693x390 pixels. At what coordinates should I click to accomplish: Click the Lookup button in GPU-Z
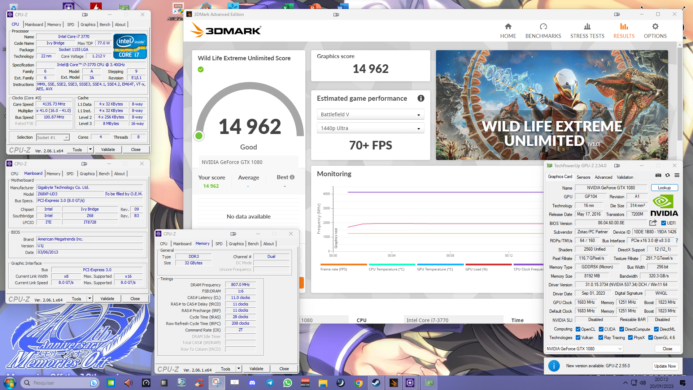click(x=664, y=188)
